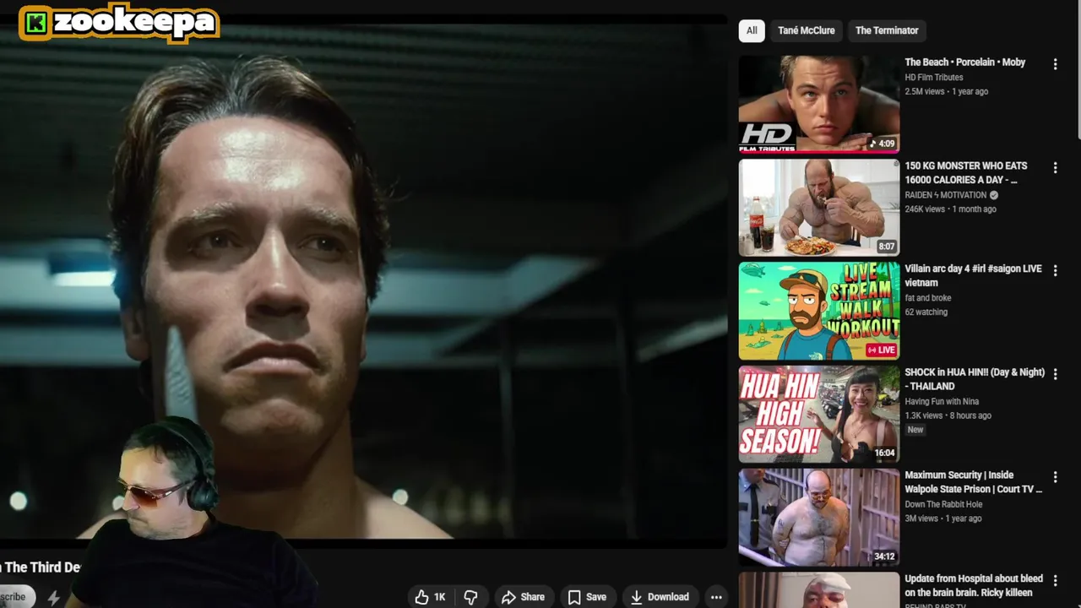Open The Beach Porcelain Moby thumbnail
The height and width of the screenshot is (608, 1081).
pos(819,104)
